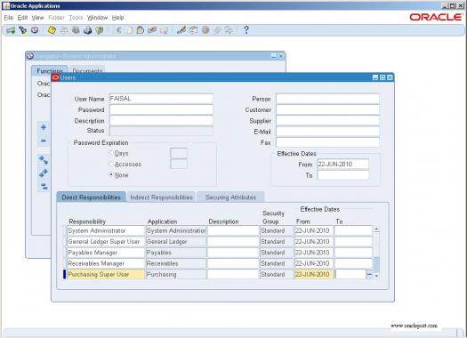
Task: Click the minus collapse icon in Navigator
Action: 44,141
